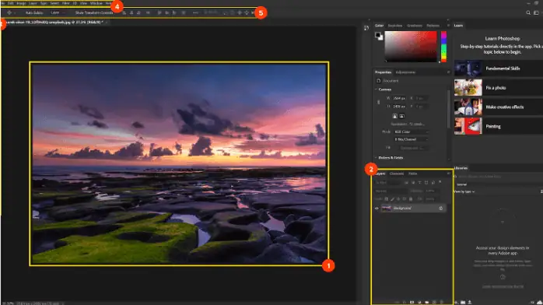Viewport: 543px width, 305px height.
Task: Click the Color panel options menu icon
Action: pyautogui.click(x=448, y=25)
